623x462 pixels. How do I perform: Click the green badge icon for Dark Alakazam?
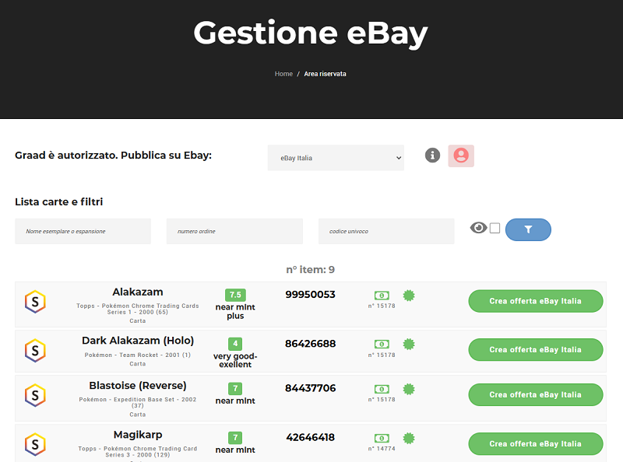tap(409, 344)
